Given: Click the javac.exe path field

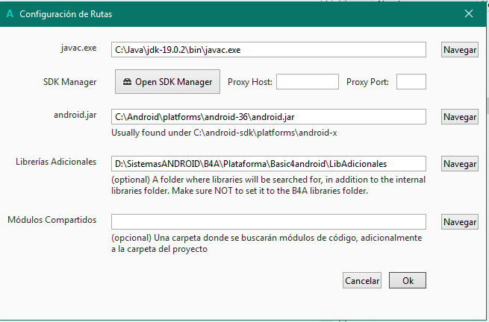Looking at the screenshot, I should [x=268, y=50].
